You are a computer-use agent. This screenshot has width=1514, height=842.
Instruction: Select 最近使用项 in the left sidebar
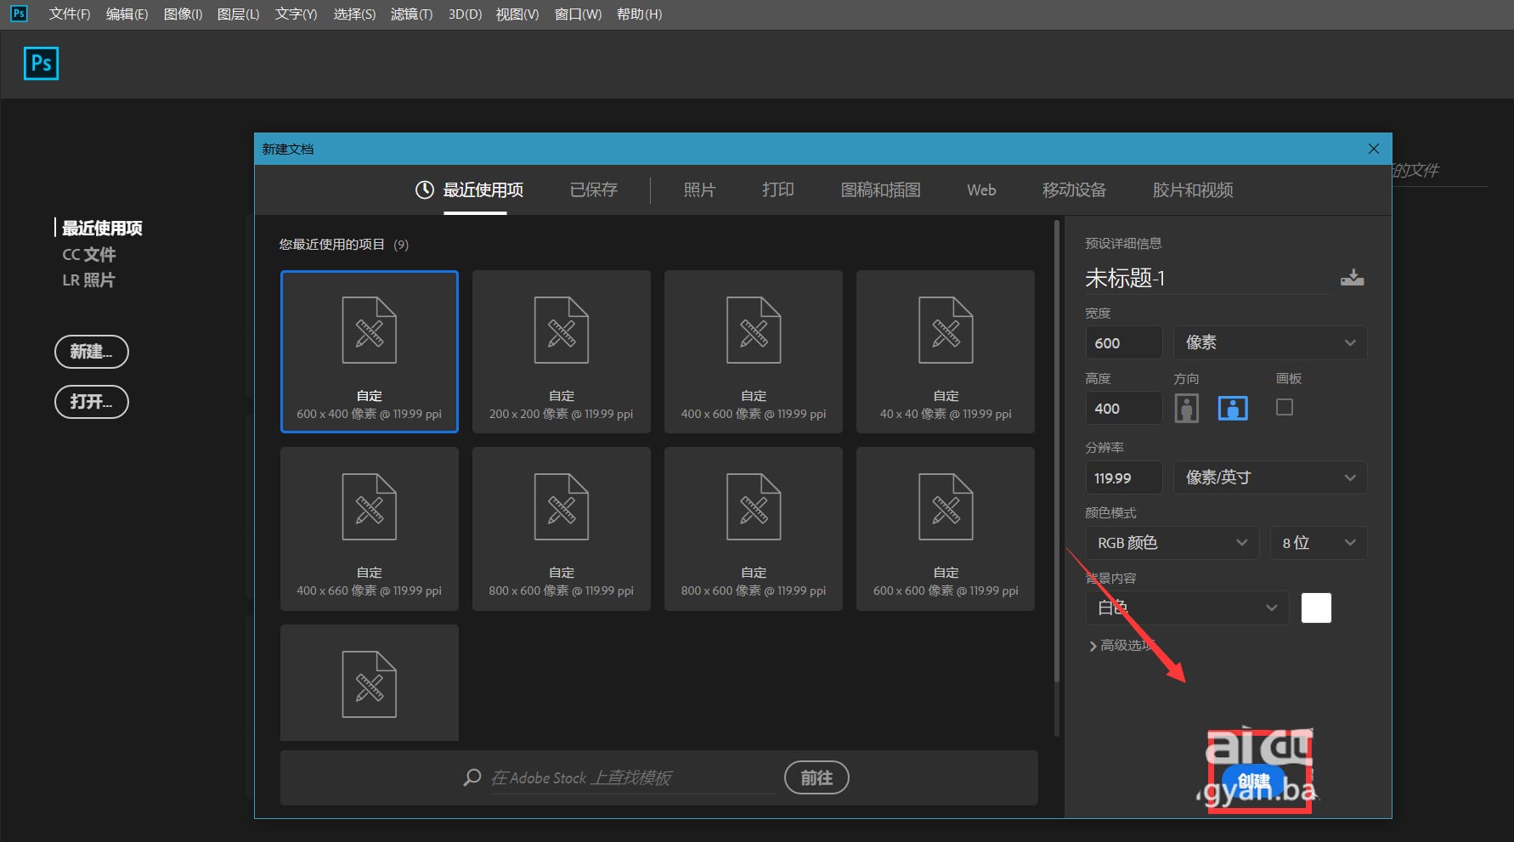[x=102, y=228]
